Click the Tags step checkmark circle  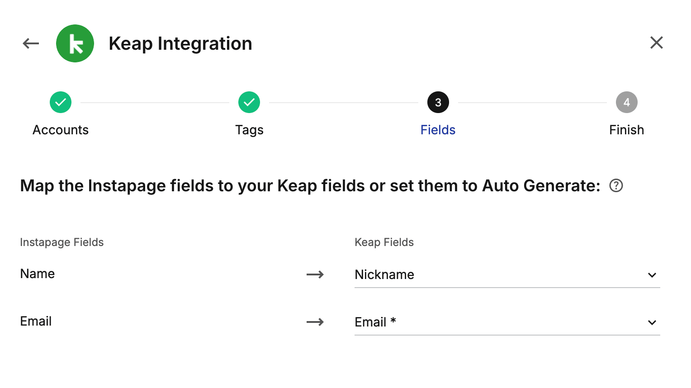tap(249, 102)
